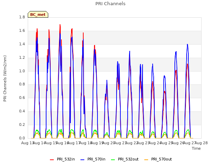
Task: Click the Aug 13 x-axis tick label
Action: (x=28, y=143)
